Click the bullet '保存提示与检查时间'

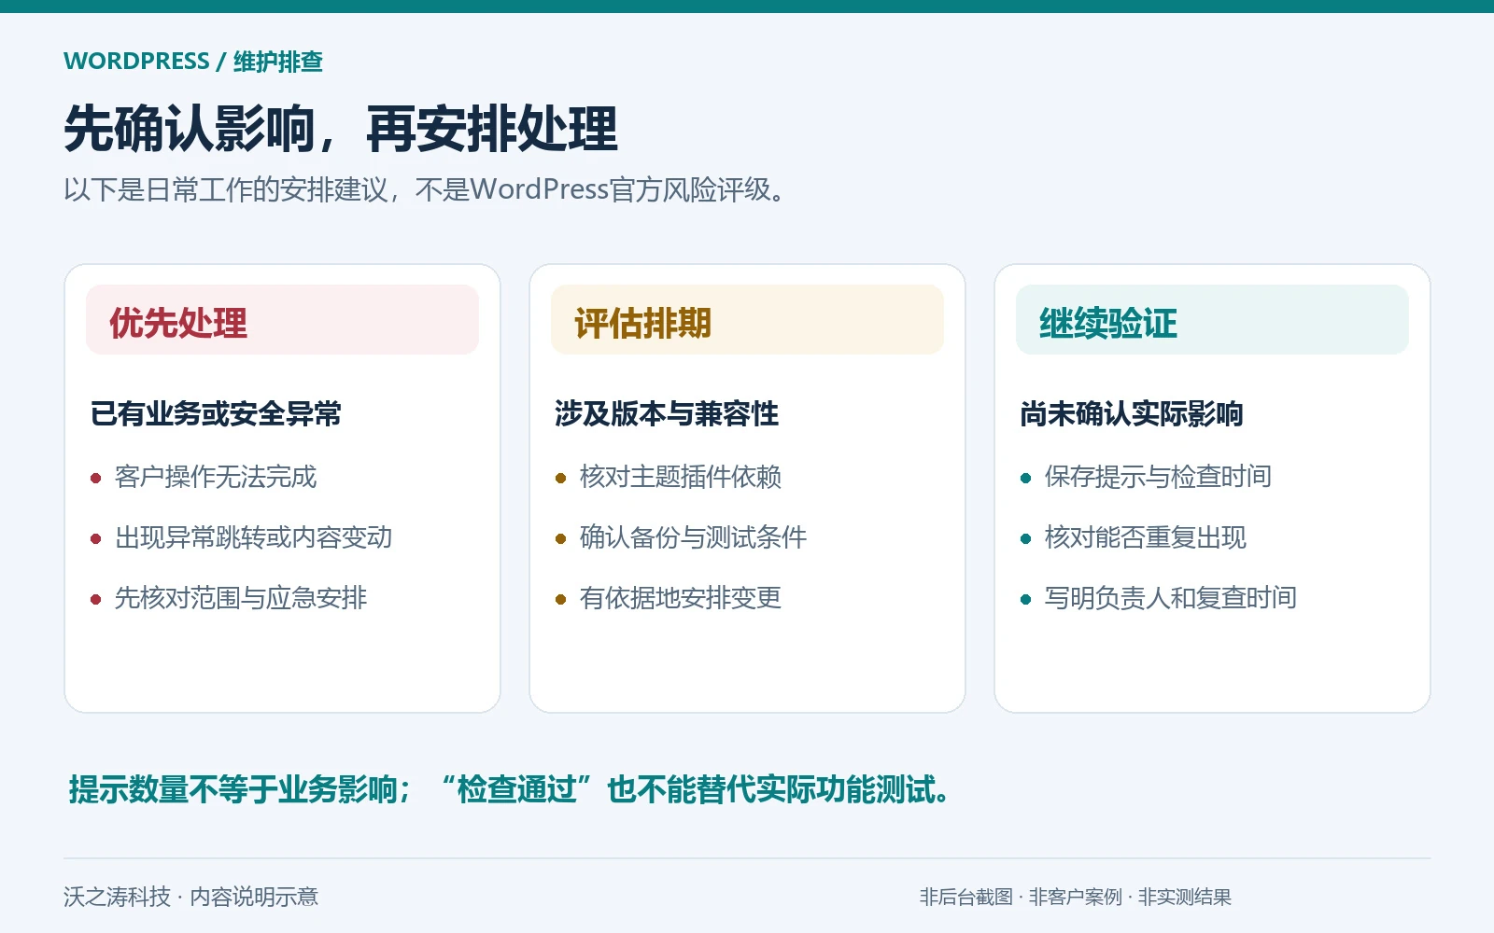(1158, 477)
